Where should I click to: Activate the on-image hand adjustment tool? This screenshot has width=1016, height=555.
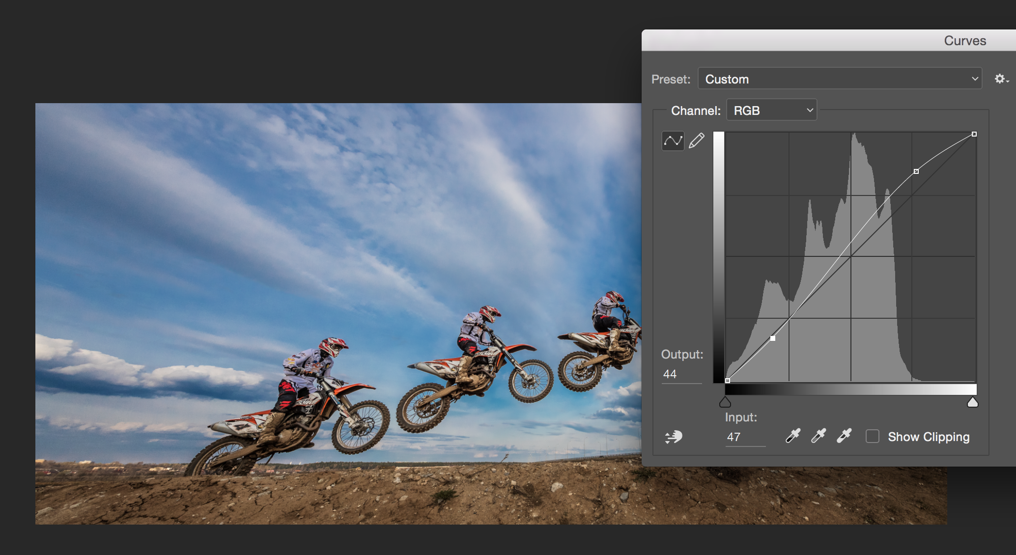674,437
